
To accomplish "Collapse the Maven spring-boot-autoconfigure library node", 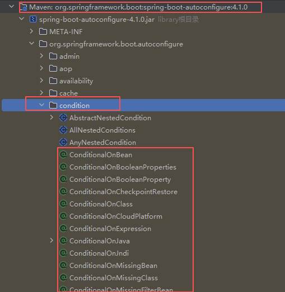I will (12, 7).
